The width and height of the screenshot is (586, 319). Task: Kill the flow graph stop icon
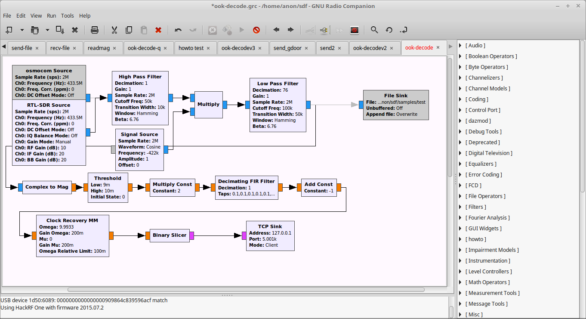coord(256,30)
